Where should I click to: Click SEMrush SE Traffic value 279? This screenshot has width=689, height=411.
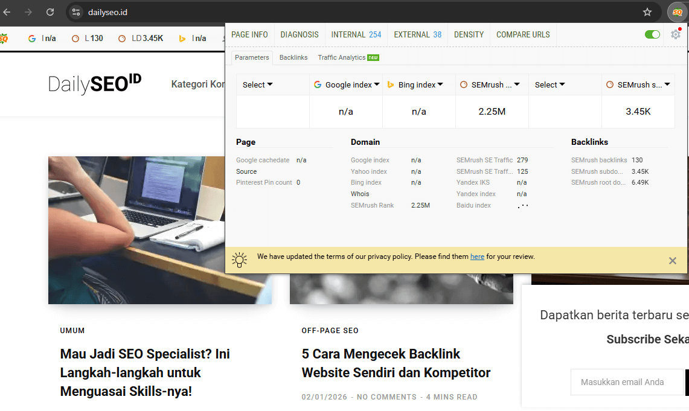522,160
